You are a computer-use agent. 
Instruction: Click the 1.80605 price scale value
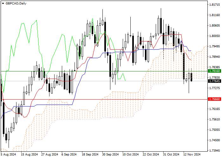(214, 26)
